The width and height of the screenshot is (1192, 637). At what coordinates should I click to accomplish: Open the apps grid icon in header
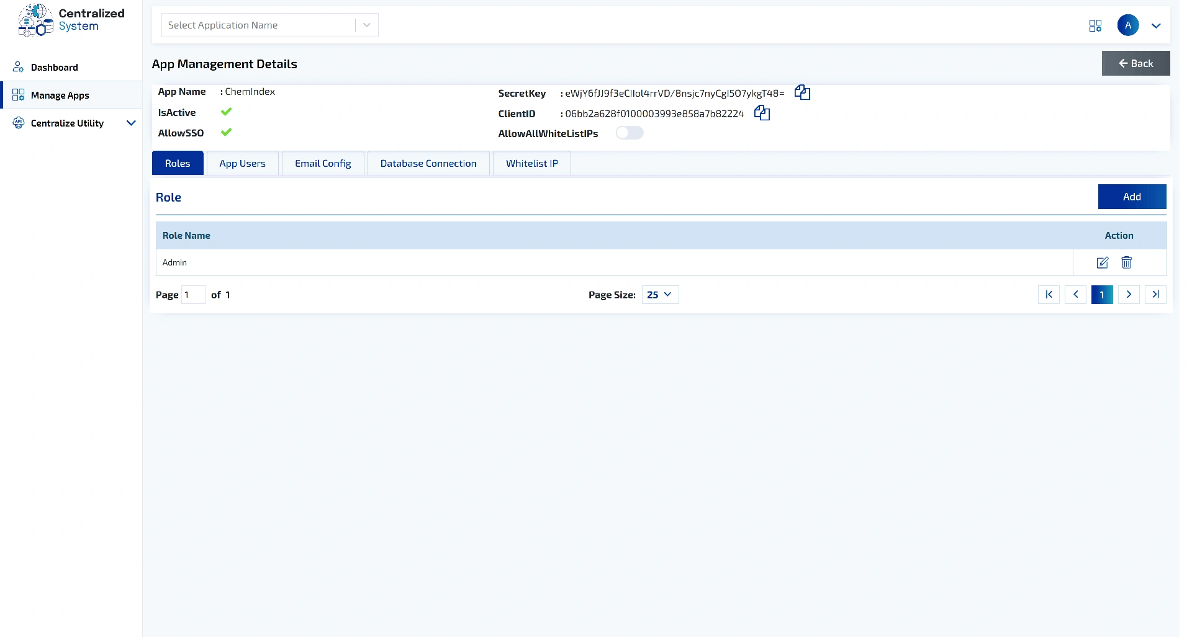(x=1095, y=25)
